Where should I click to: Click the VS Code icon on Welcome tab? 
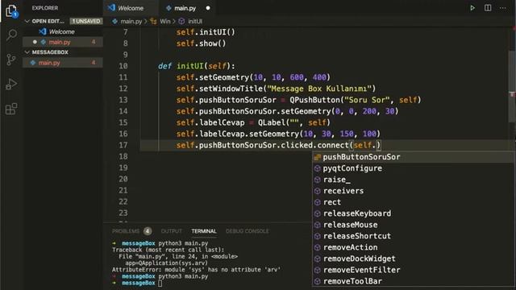point(111,7)
